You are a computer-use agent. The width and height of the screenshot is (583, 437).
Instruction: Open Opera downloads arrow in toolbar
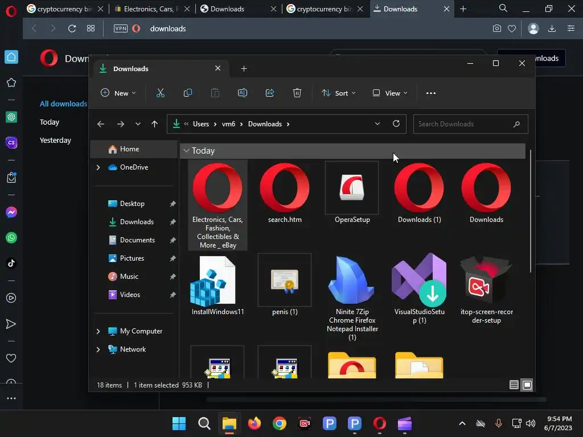(552, 28)
